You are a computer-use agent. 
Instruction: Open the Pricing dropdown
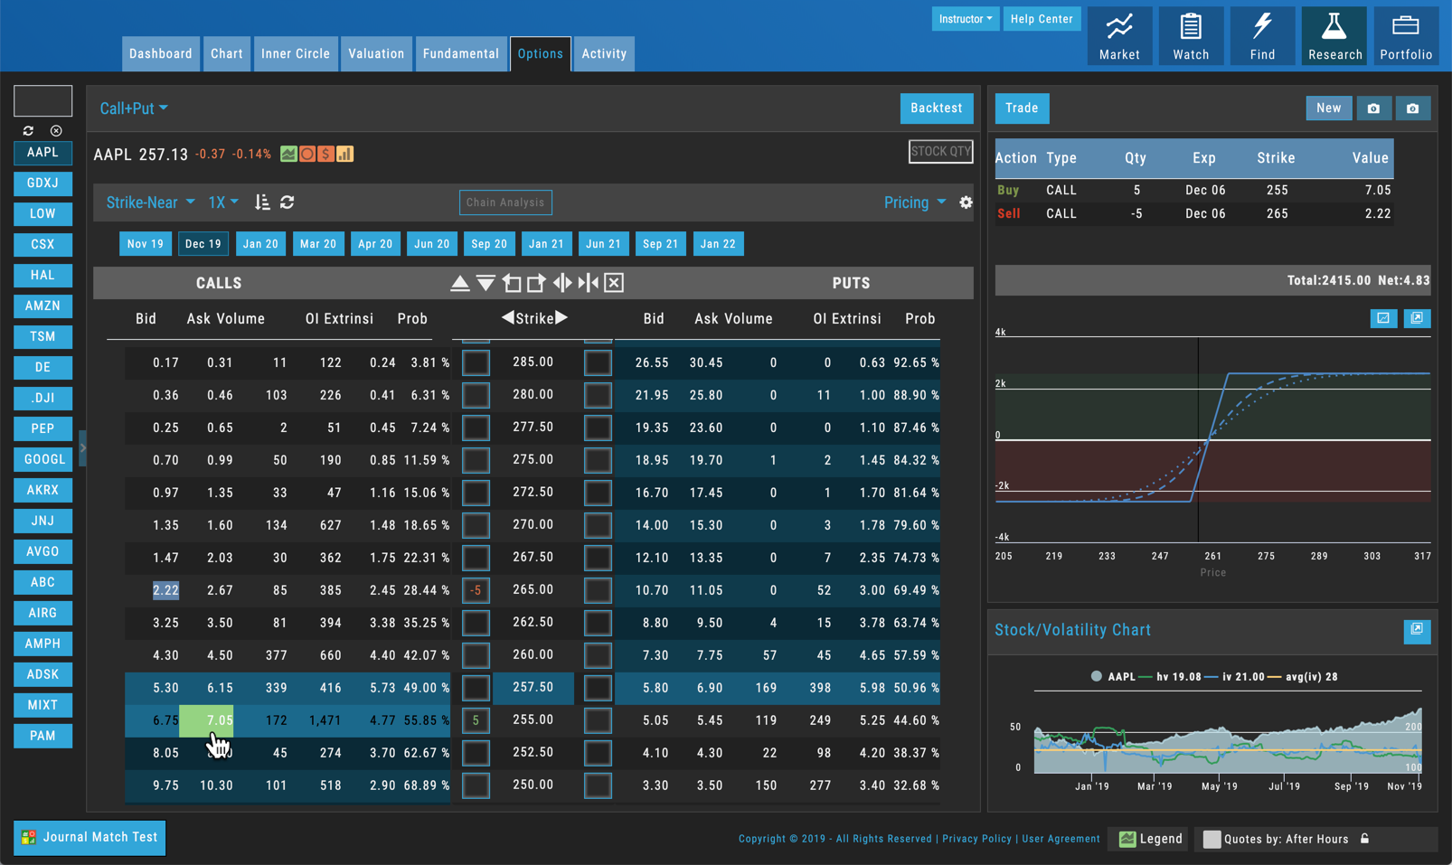(x=915, y=202)
